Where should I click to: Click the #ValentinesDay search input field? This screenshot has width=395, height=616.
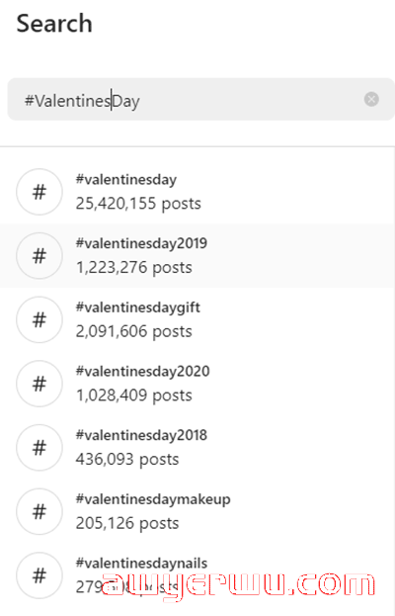200,100
